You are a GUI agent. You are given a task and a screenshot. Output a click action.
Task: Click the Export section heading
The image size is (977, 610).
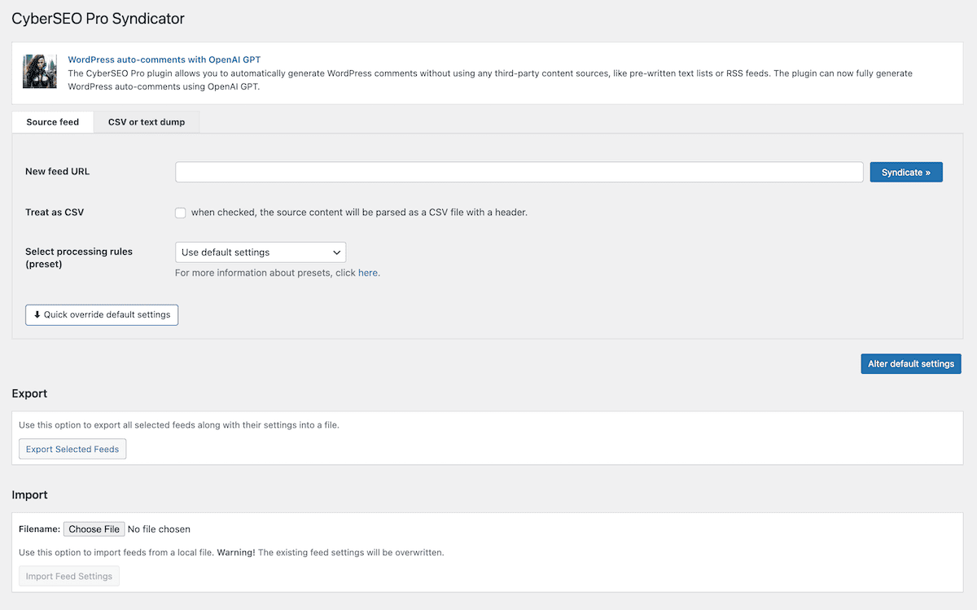point(29,393)
